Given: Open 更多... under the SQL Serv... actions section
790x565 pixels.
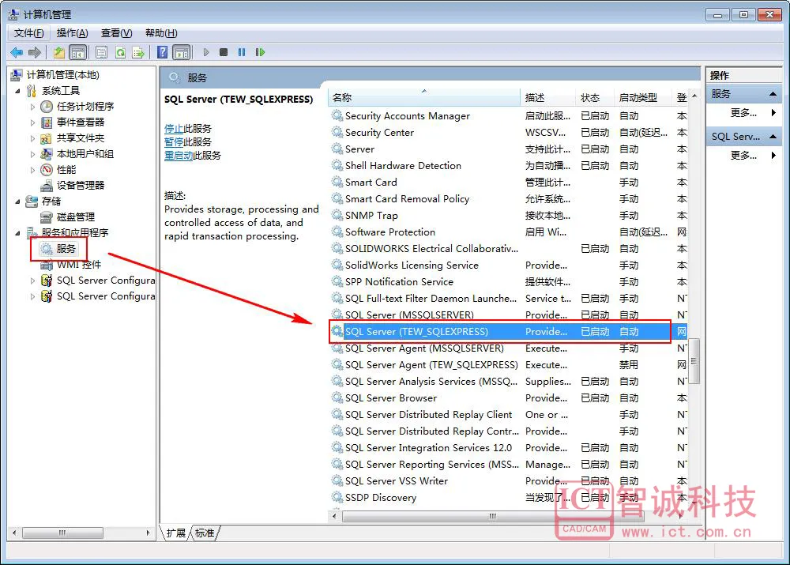Looking at the screenshot, I should [743, 155].
